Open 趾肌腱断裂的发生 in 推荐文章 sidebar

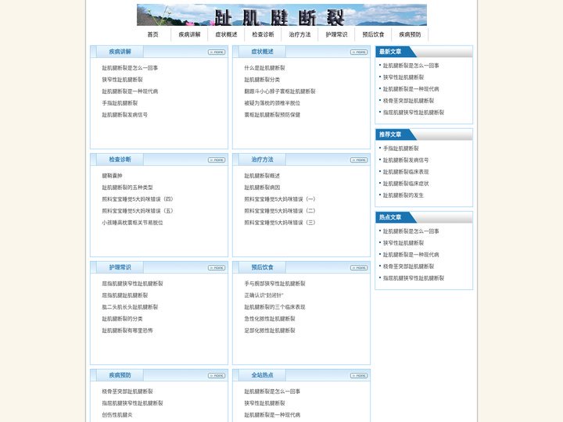pos(403,195)
